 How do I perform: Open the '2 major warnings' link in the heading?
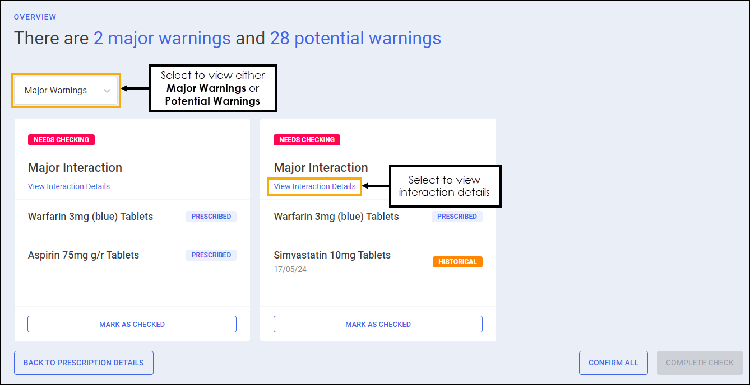162,38
